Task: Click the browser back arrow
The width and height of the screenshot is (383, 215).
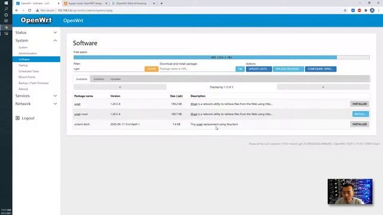Action: (17, 11)
